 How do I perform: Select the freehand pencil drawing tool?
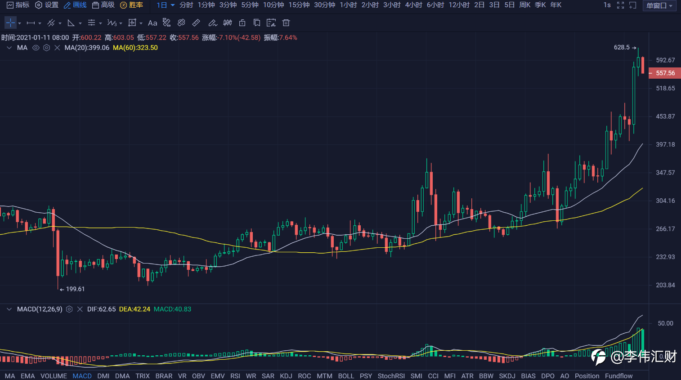tap(213, 23)
